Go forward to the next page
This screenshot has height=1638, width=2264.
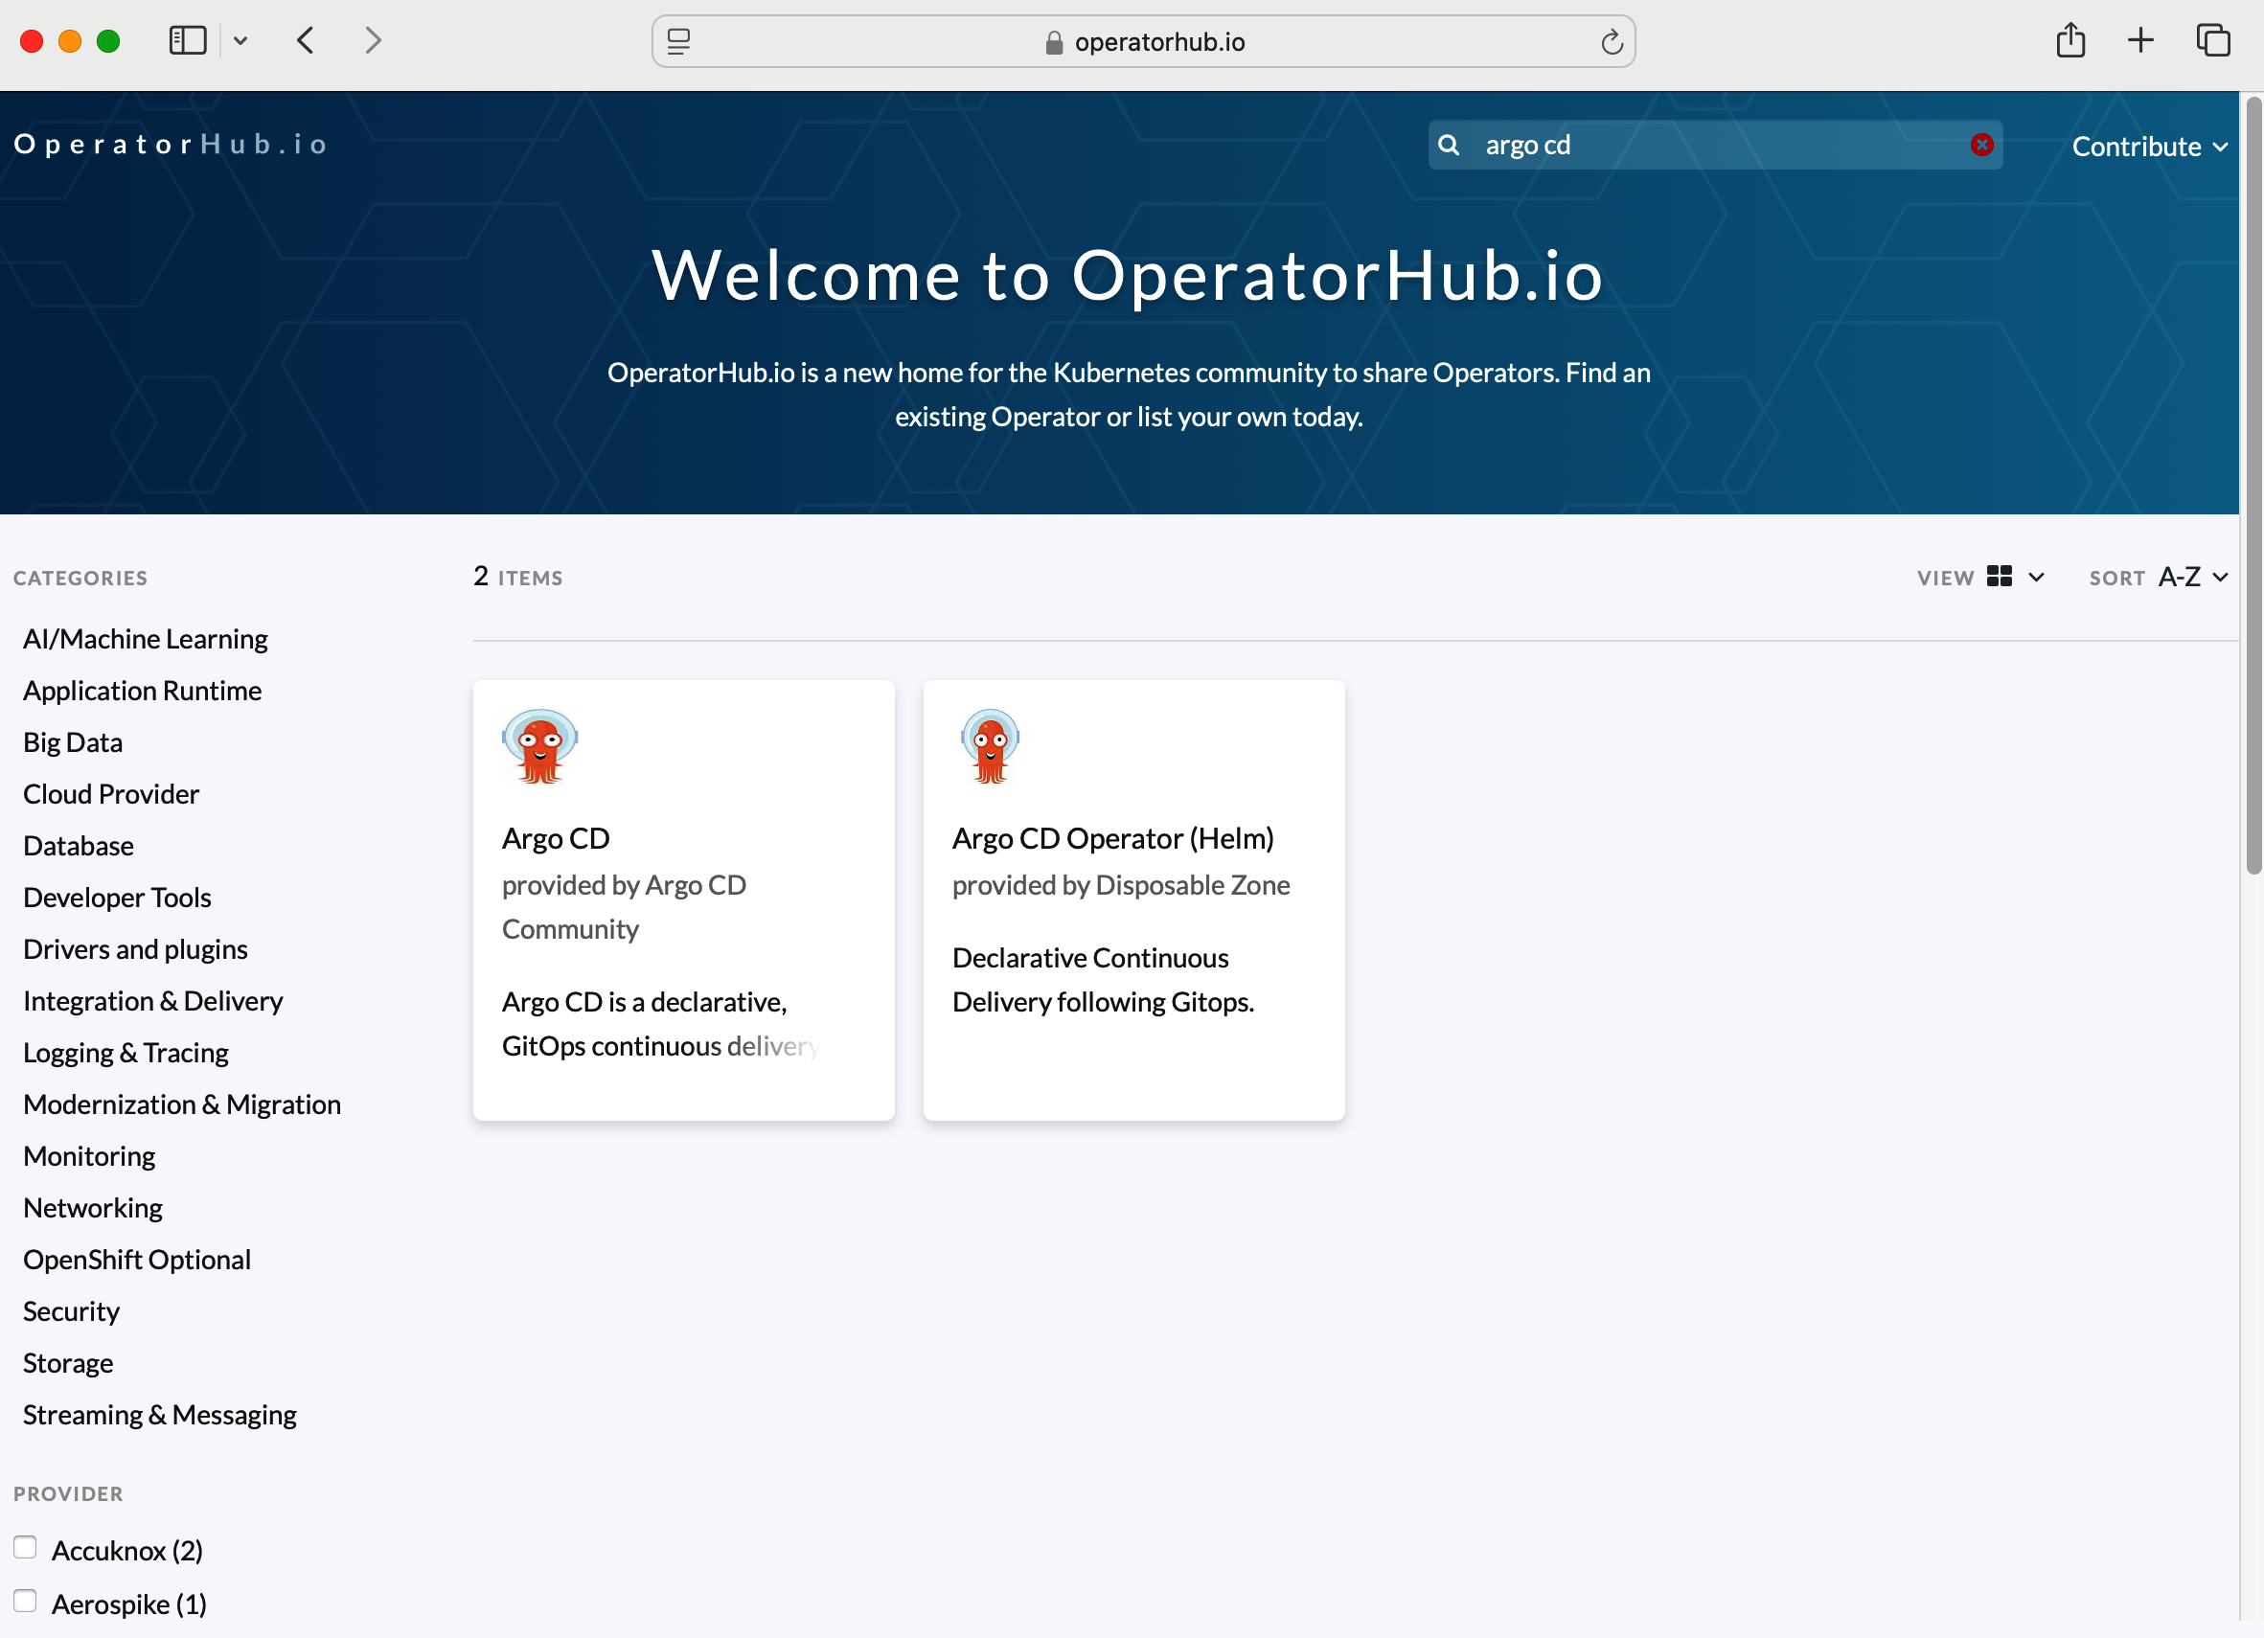click(373, 41)
